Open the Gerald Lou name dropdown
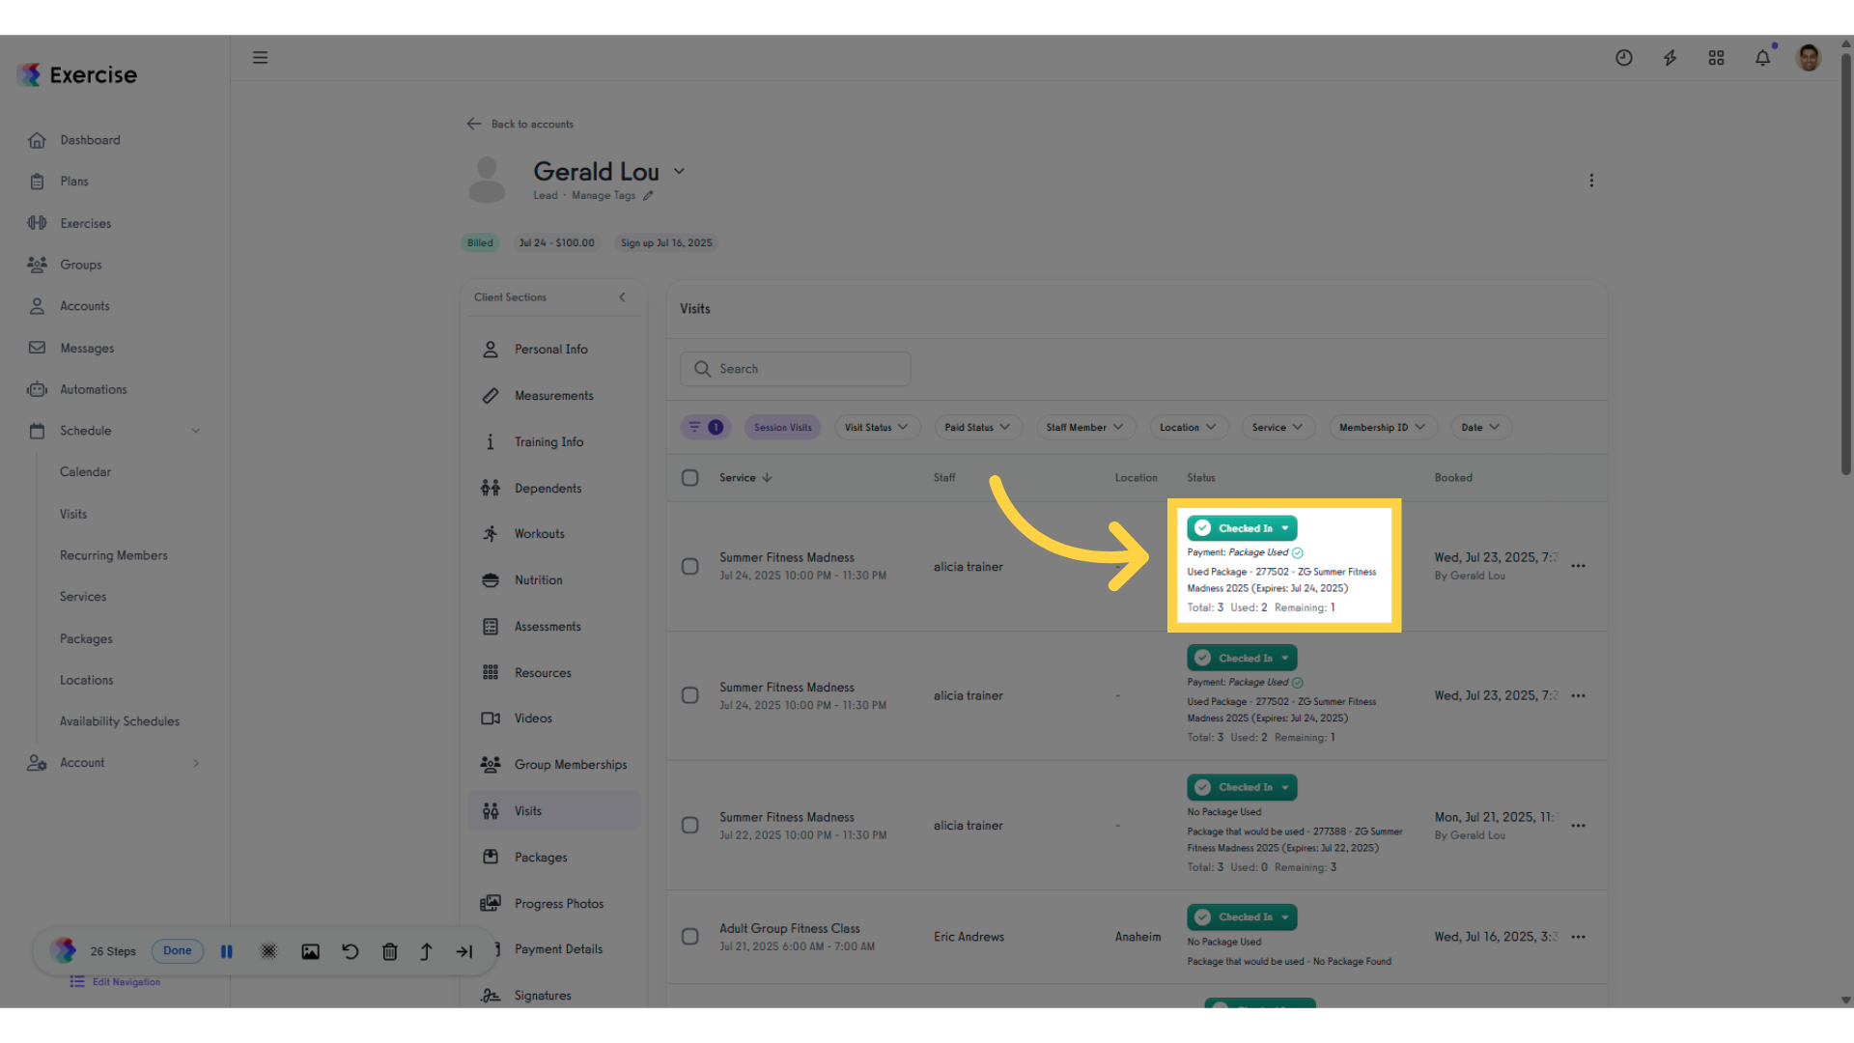Image resolution: width=1854 pixels, height=1043 pixels. (679, 171)
